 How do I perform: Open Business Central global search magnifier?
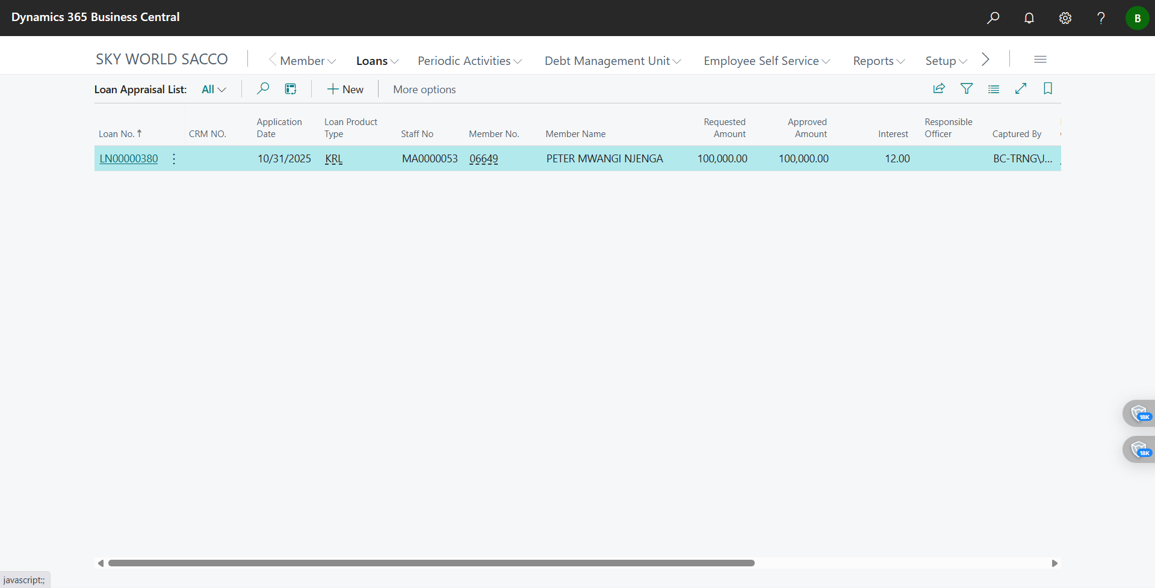click(x=993, y=17)
